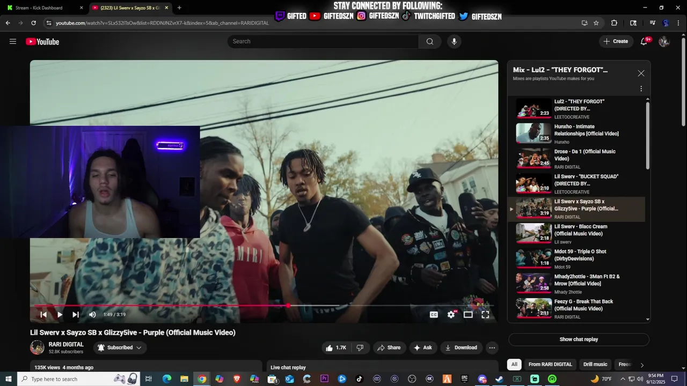Show more filter chips with the right arrow

[642, 365]
